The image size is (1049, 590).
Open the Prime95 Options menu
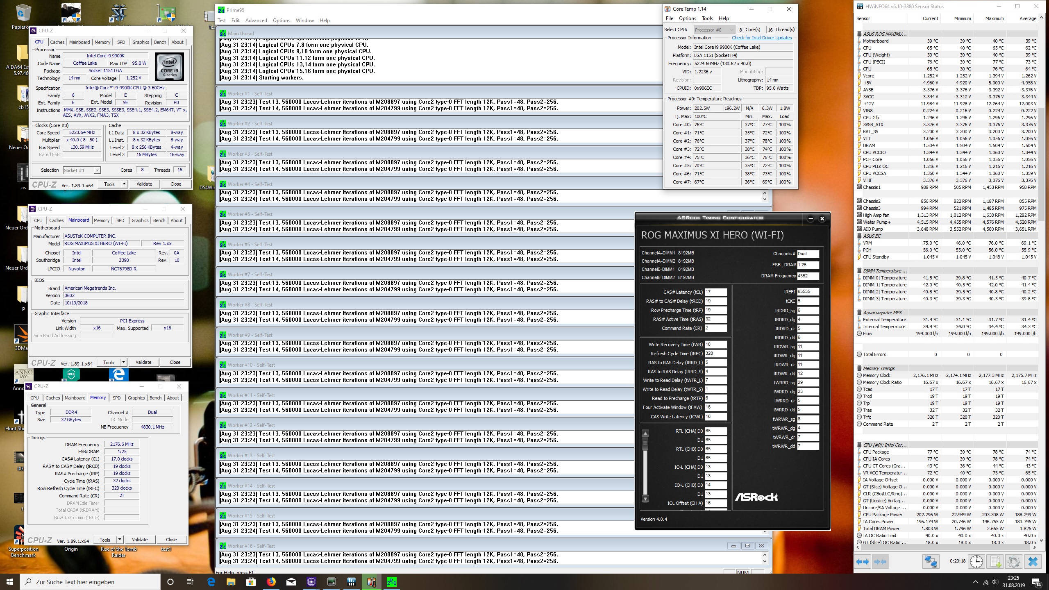point(282,20)
